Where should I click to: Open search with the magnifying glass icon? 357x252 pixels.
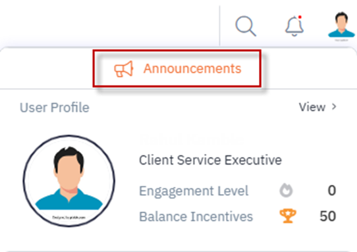246,26
